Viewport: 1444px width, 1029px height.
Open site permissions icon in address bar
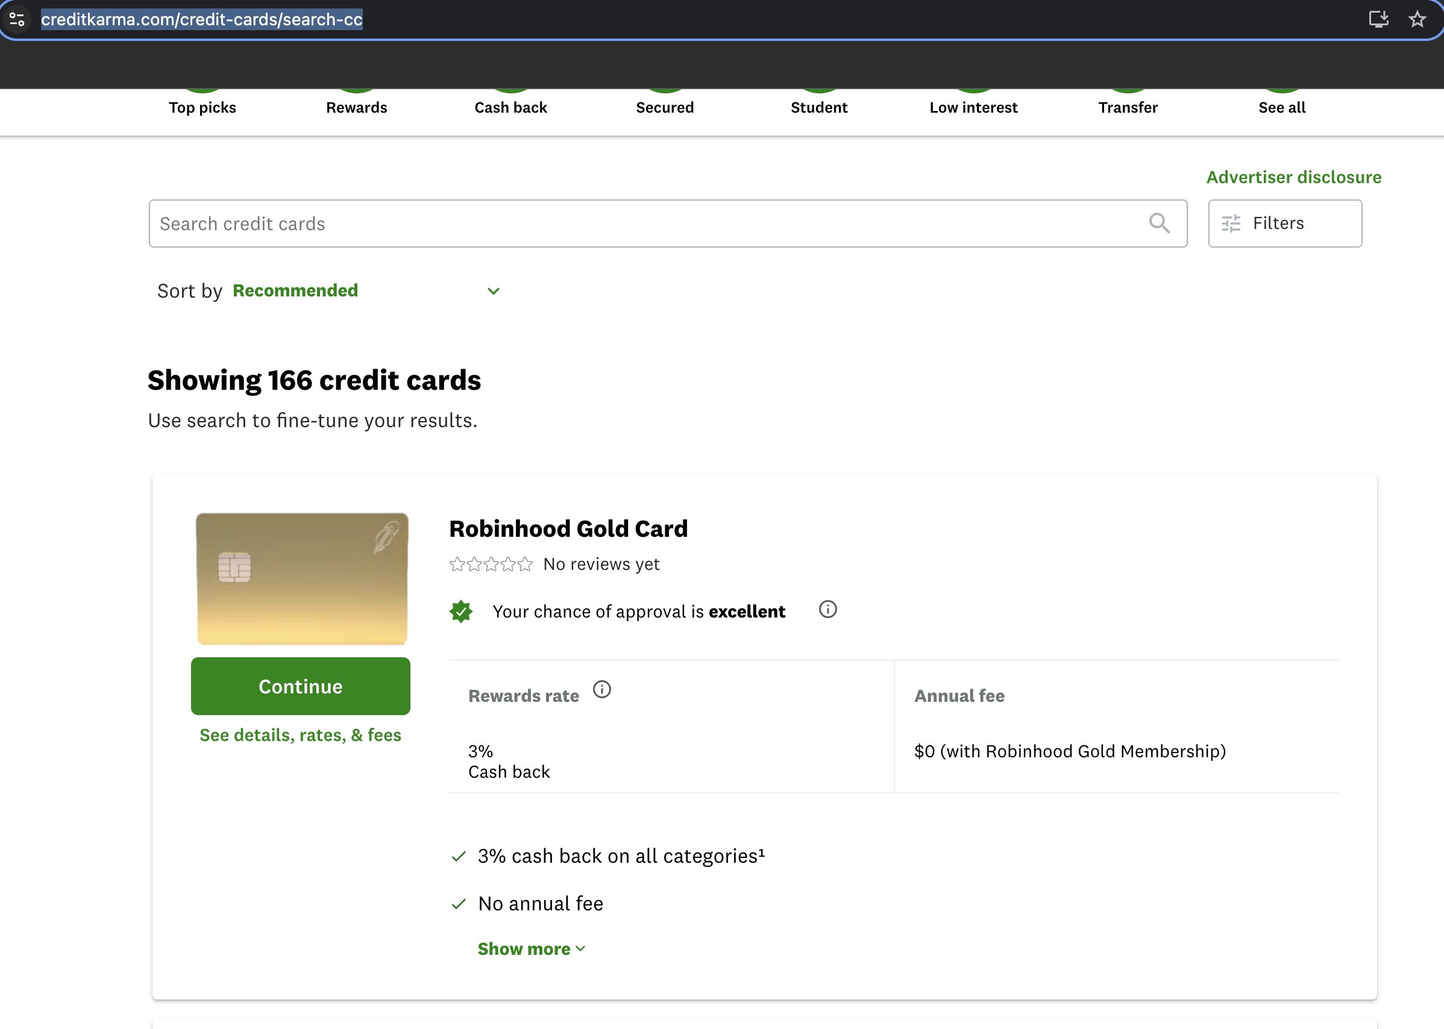click(x=17, y=19)
